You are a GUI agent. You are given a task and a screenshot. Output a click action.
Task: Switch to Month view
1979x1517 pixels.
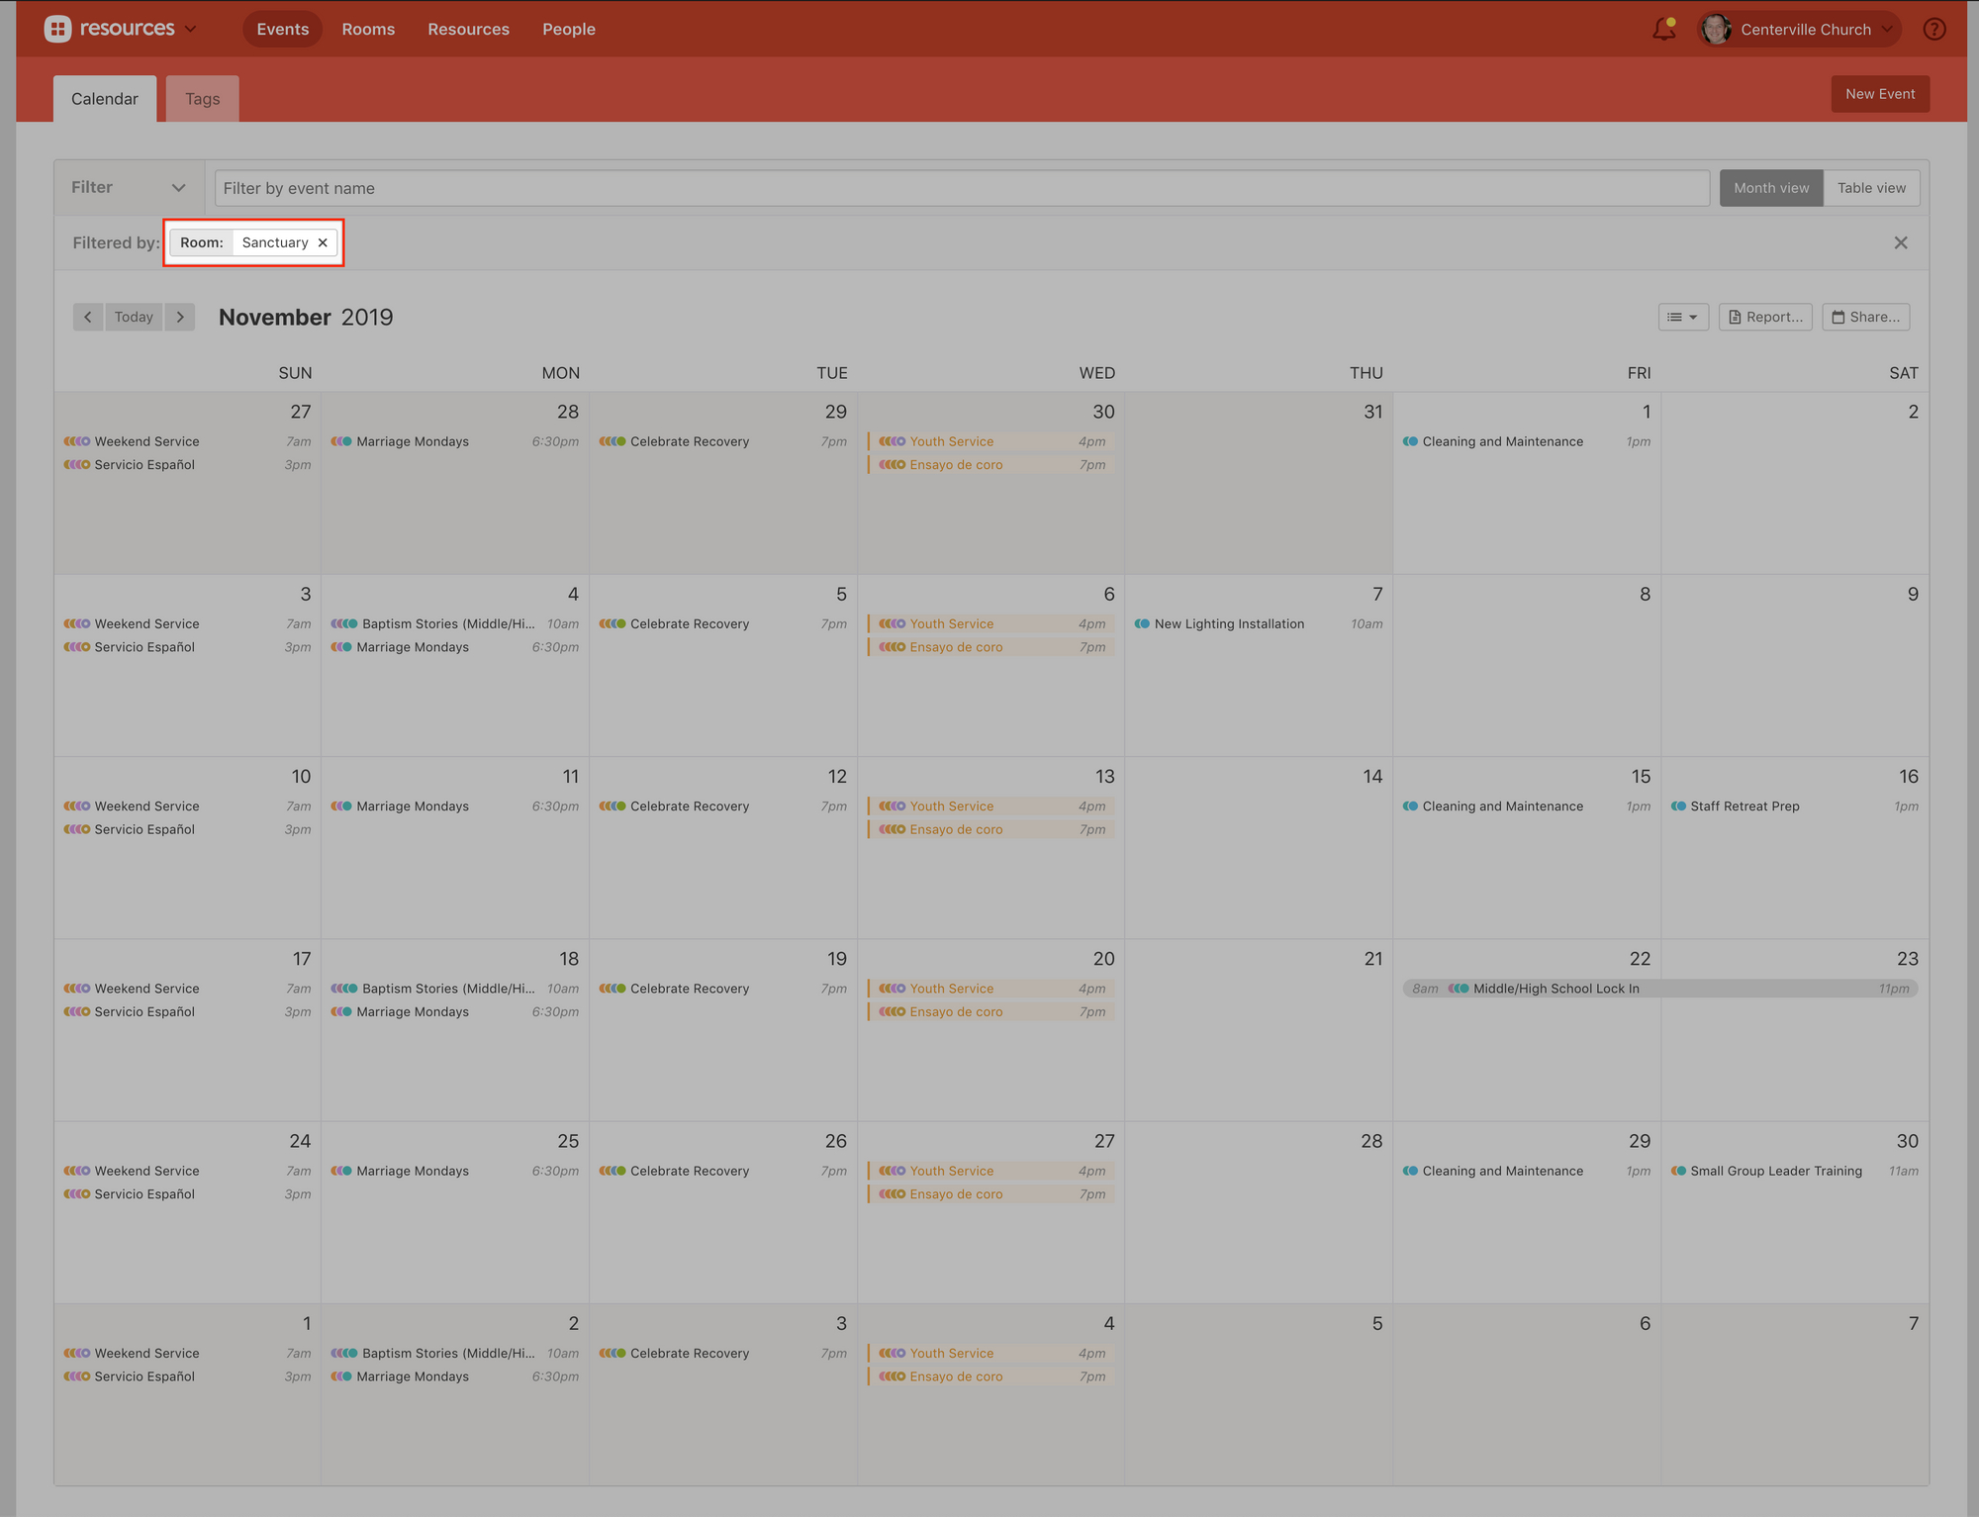pyautogui.click(x=1770, y=188)
